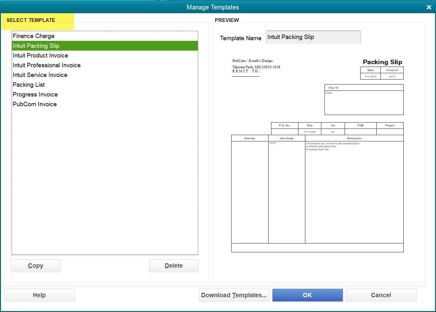Copy the selected template

(x=36, y=265)
